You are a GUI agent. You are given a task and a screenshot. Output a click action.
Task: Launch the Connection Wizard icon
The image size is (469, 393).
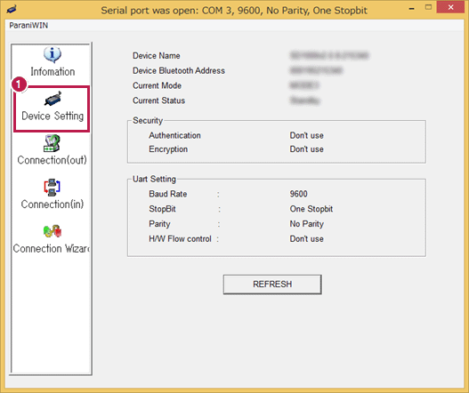(53, 231)
